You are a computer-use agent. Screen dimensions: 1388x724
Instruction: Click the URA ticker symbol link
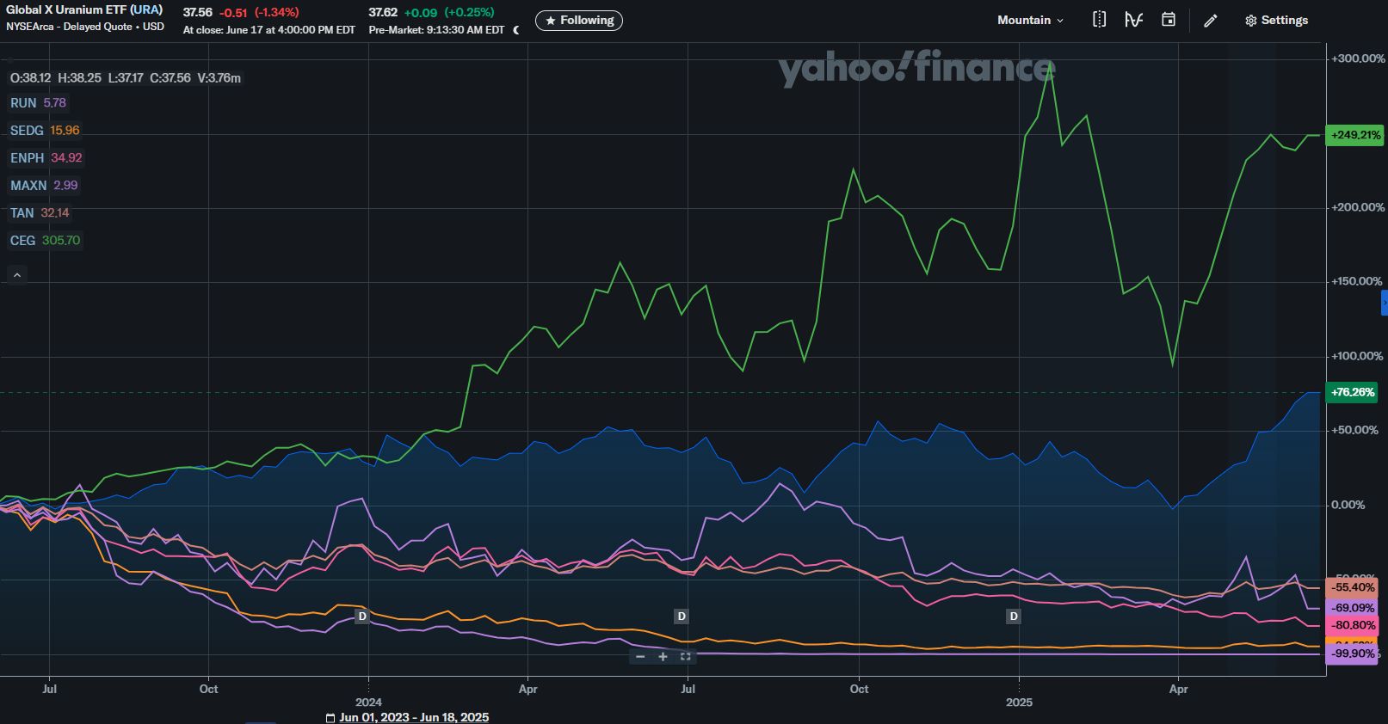click(145, 10)
